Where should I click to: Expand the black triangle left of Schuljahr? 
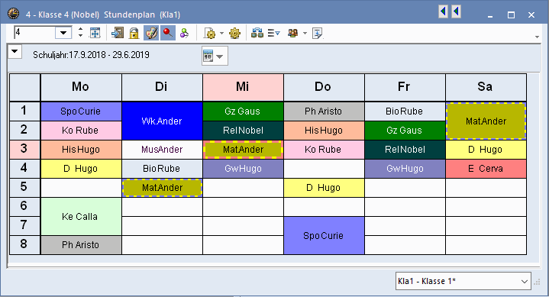click(x=15, y=51)
